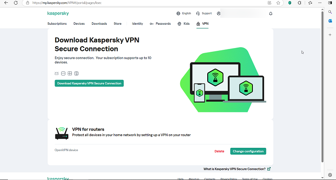Go back using the browser back arrow
This screenshot has width=336, height=180.
point(6,3)
